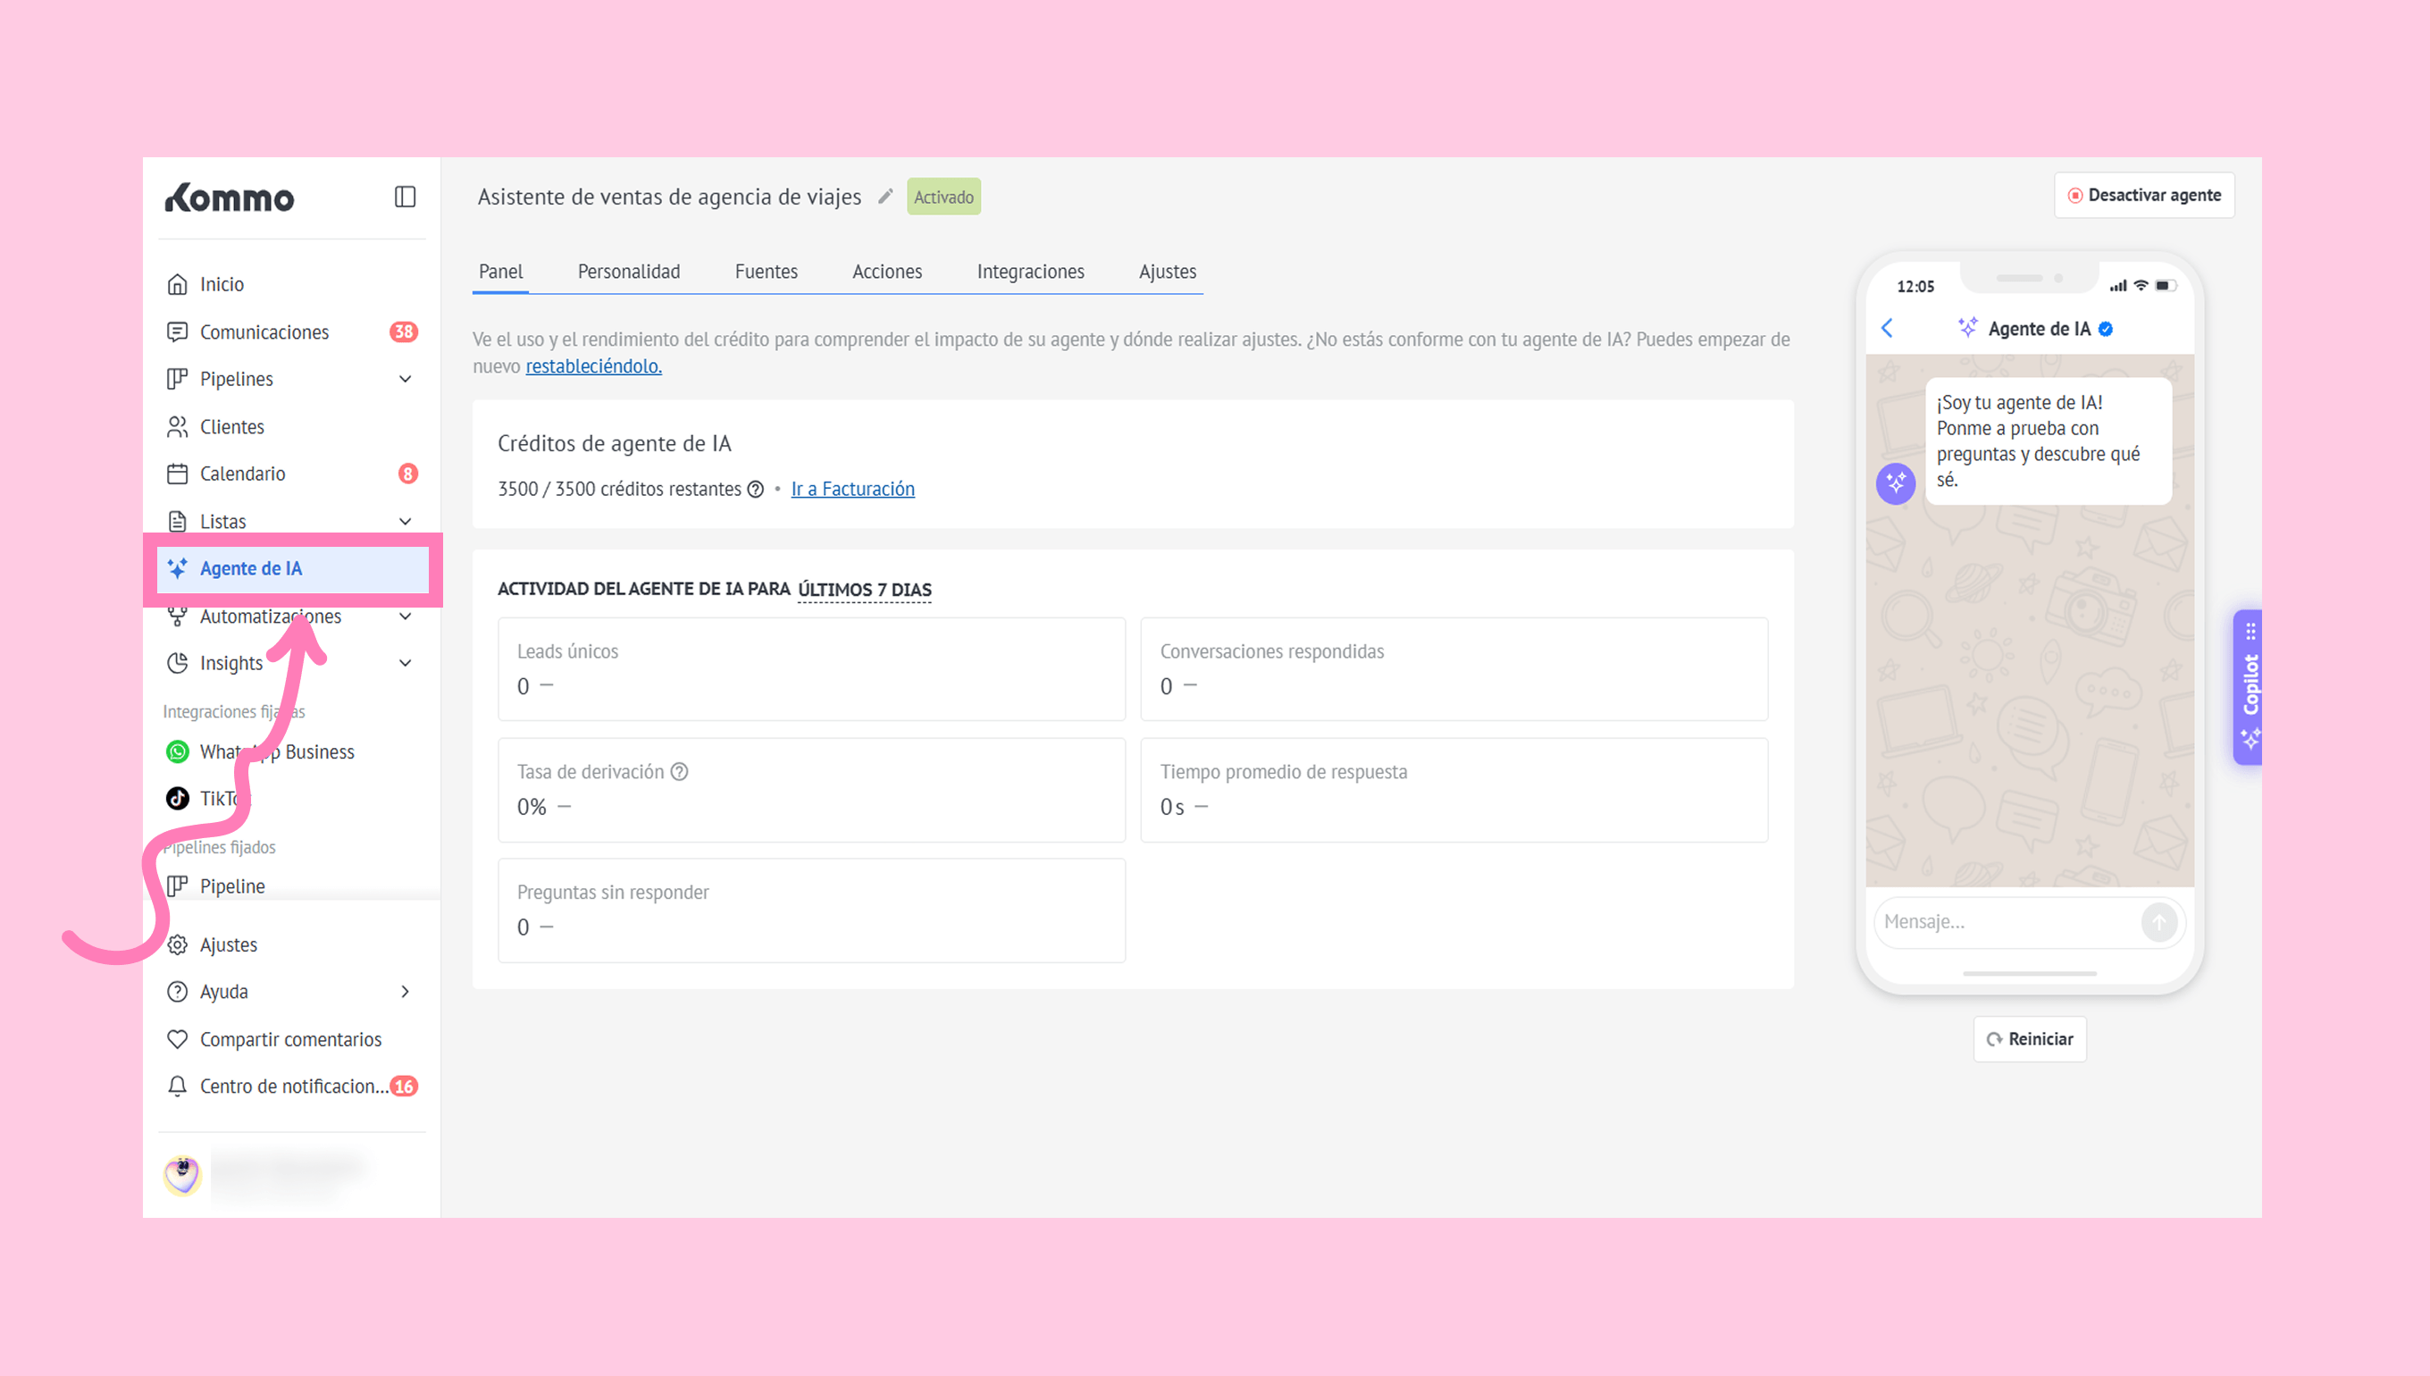Viewport: 2430px width, 1376px height.
Task: Open the Copilot side panel
Action: (2250, 687)
